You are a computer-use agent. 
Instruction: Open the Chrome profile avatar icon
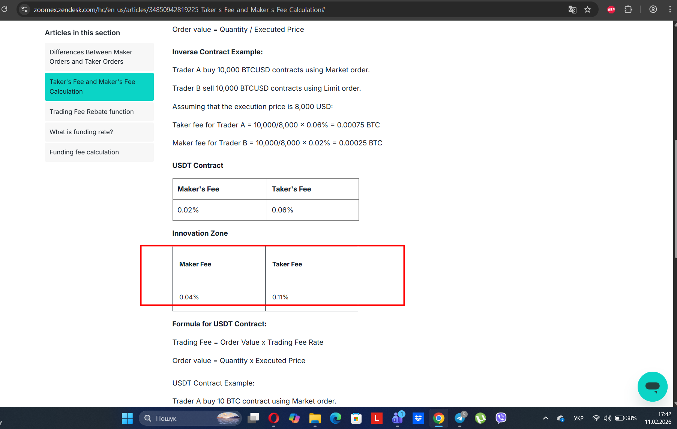pos(653,9)
